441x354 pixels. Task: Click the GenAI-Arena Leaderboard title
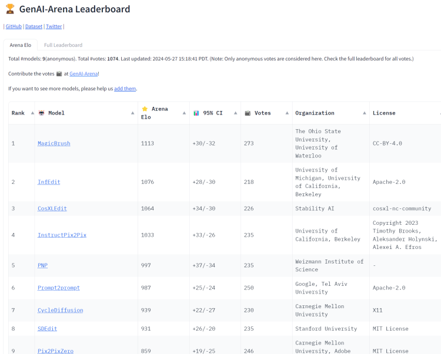(x=75, y=9)
